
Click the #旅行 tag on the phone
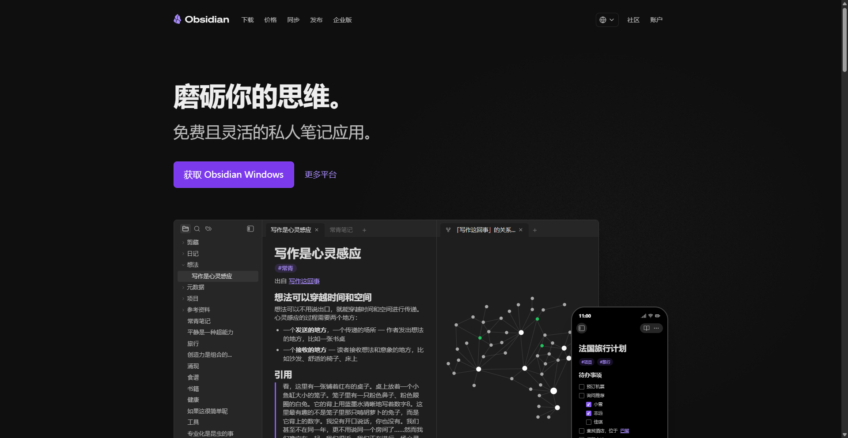coord(605,362)
